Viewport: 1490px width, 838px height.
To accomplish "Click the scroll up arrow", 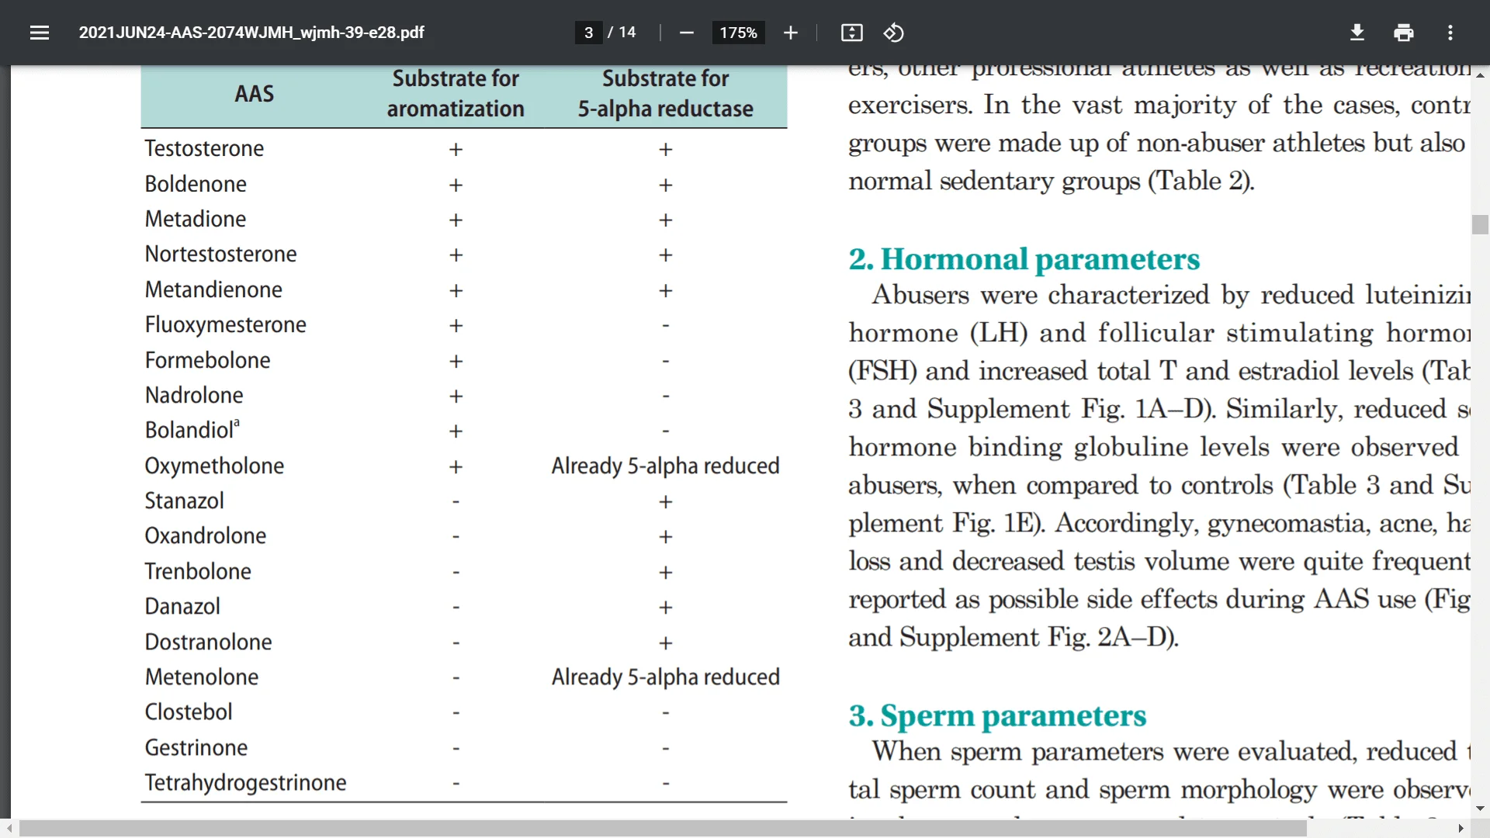I will [x=1479, y=74].
